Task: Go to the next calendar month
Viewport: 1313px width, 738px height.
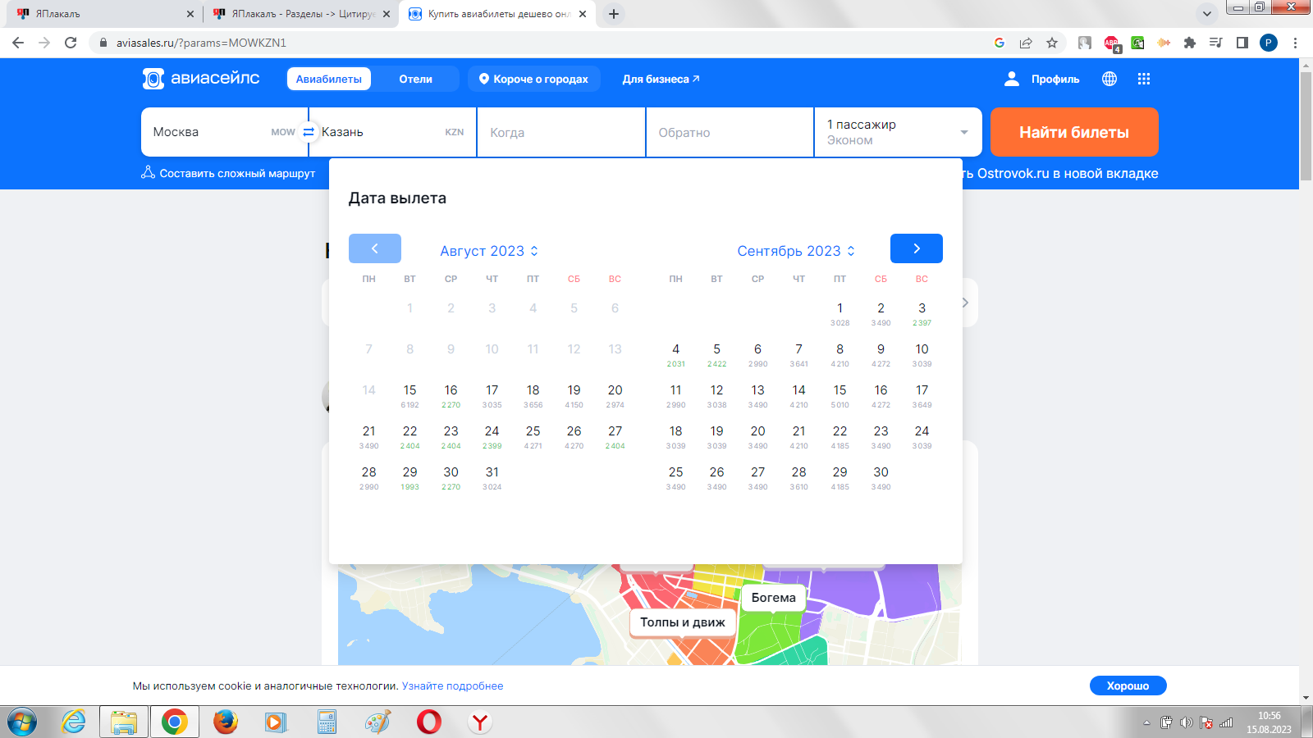Action: [917, 248]
